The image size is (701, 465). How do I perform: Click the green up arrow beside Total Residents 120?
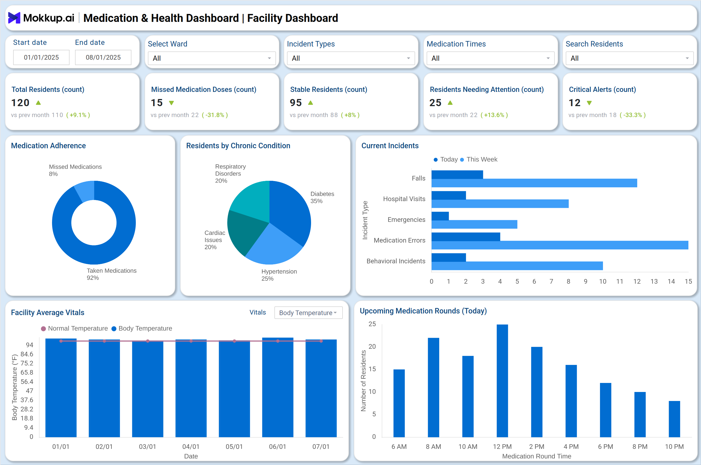(x=38, y=103)
